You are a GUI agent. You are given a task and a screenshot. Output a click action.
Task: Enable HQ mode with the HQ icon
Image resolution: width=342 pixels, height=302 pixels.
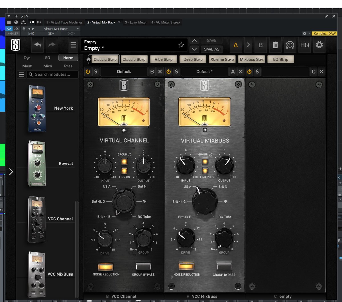305,45
